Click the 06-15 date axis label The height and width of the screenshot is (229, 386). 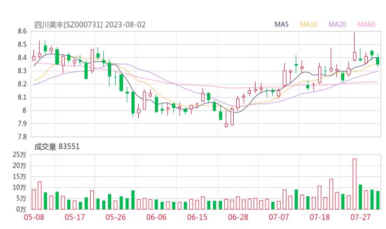tap(197, 217)
